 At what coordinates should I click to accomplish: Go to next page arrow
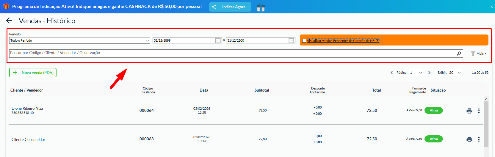429,73
